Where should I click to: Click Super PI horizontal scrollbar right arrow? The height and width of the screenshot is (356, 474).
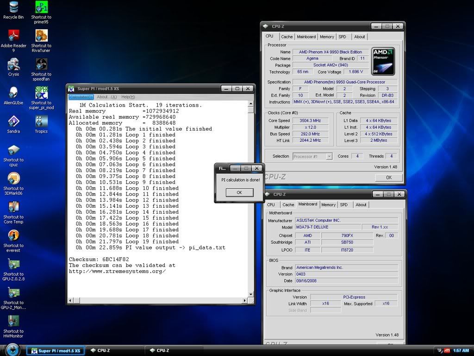[245, 300]
